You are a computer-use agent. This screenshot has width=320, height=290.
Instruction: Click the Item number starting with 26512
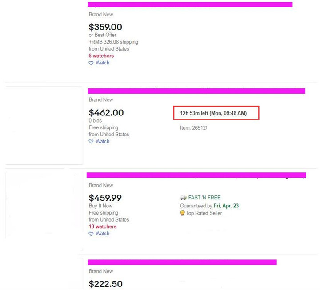193,128
